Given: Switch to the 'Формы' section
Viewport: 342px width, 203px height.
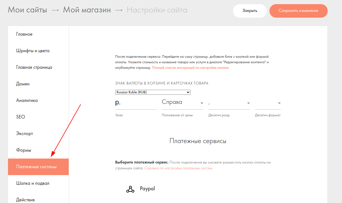Looking at the screenshot, I should click(24, 150).
